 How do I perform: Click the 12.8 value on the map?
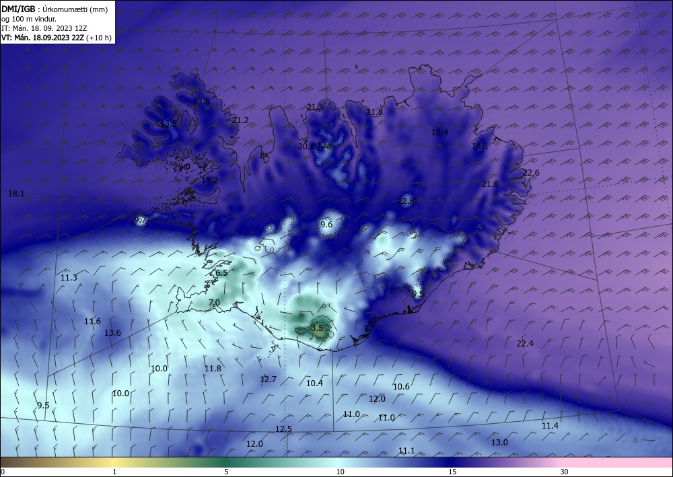click(406, 200)
